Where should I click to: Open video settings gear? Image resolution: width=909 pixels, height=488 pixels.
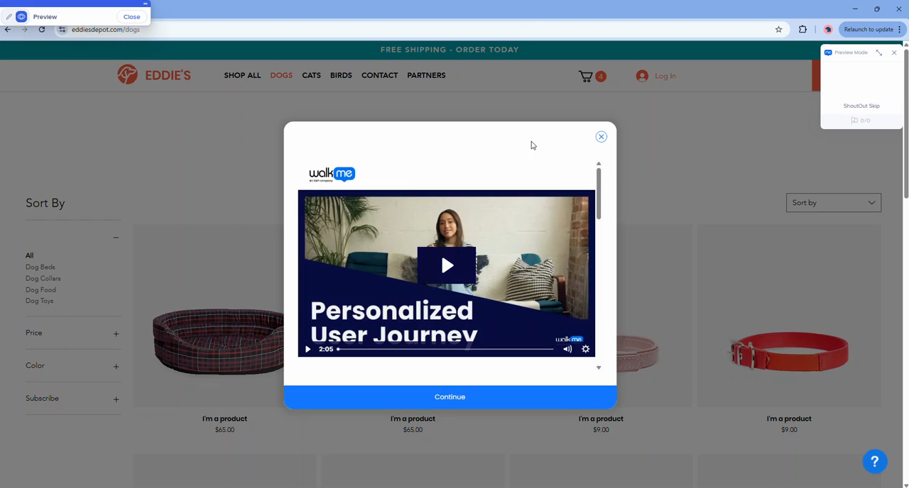coord(586,349)
